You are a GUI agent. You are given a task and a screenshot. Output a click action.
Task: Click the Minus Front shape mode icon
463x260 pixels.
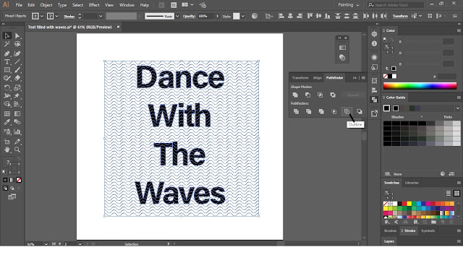(307, 95)
